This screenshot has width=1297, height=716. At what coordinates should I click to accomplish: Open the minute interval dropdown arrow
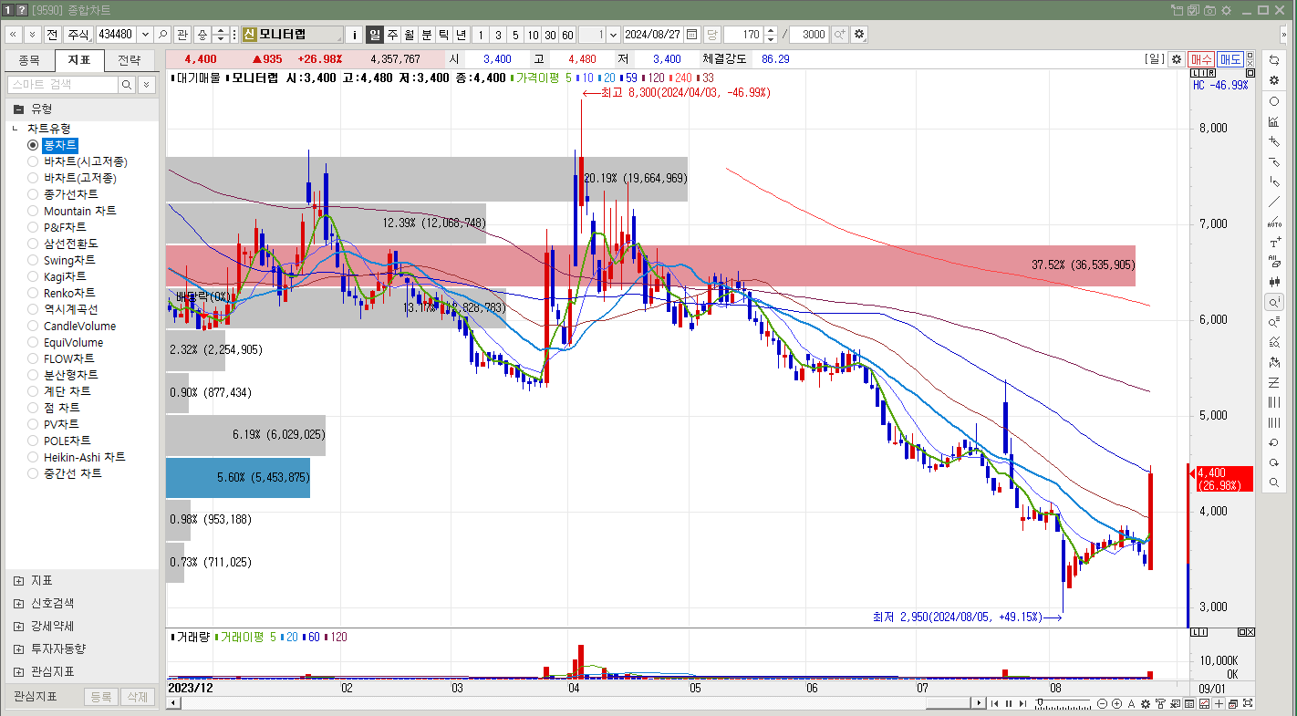(613, 35)
